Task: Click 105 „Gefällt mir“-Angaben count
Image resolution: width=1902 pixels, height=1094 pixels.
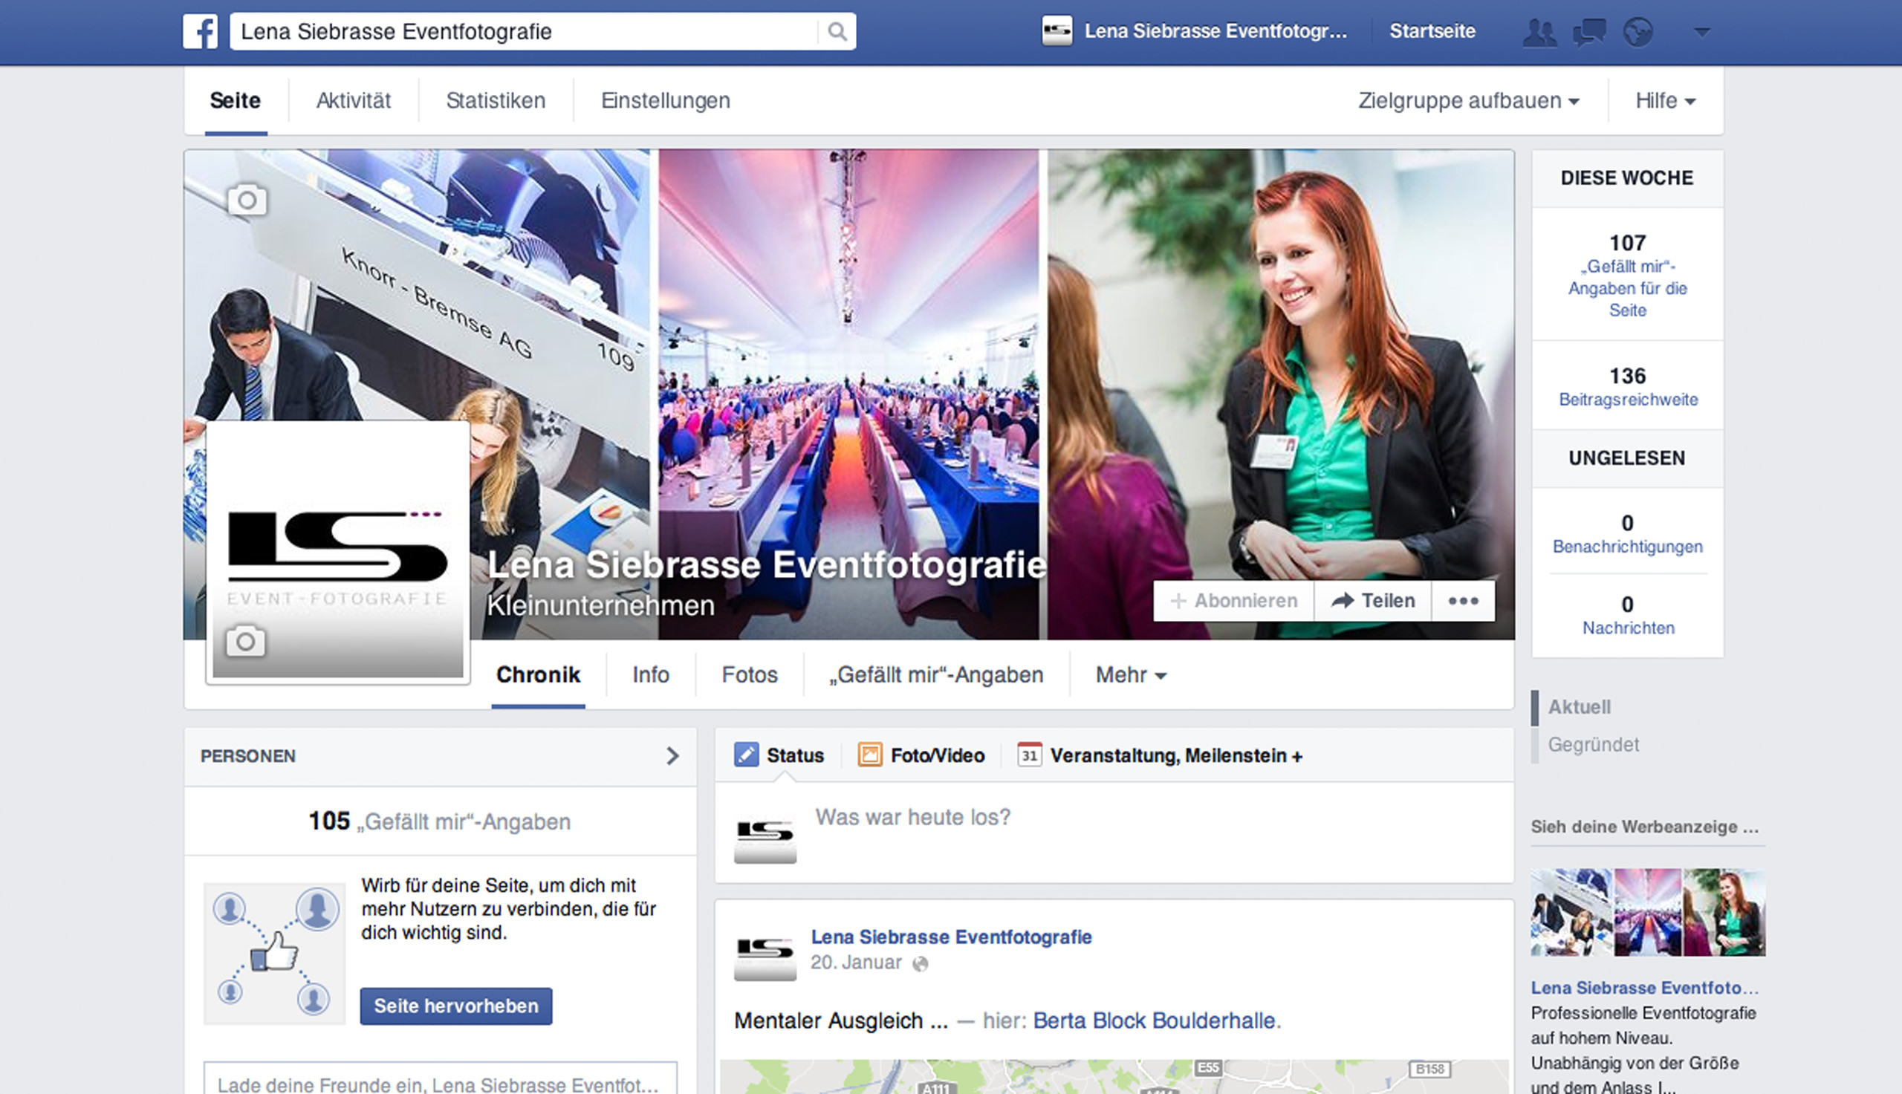Action: pos(440,821)
